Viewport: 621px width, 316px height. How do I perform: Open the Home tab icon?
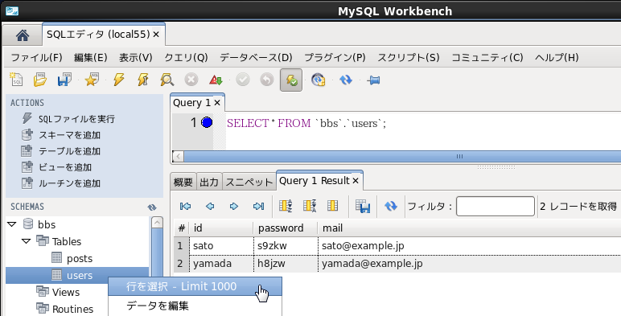tap(23, 35)
